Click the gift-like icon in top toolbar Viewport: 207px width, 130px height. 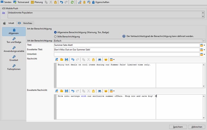tap(84, 2)
